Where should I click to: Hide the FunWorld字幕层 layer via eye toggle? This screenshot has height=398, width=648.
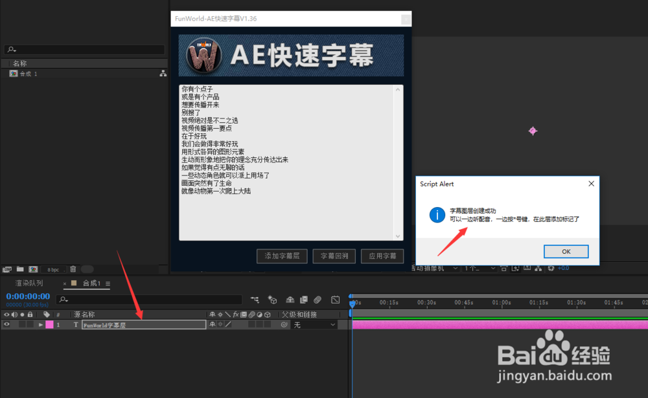pyautogui.click(x=6, y=325)
